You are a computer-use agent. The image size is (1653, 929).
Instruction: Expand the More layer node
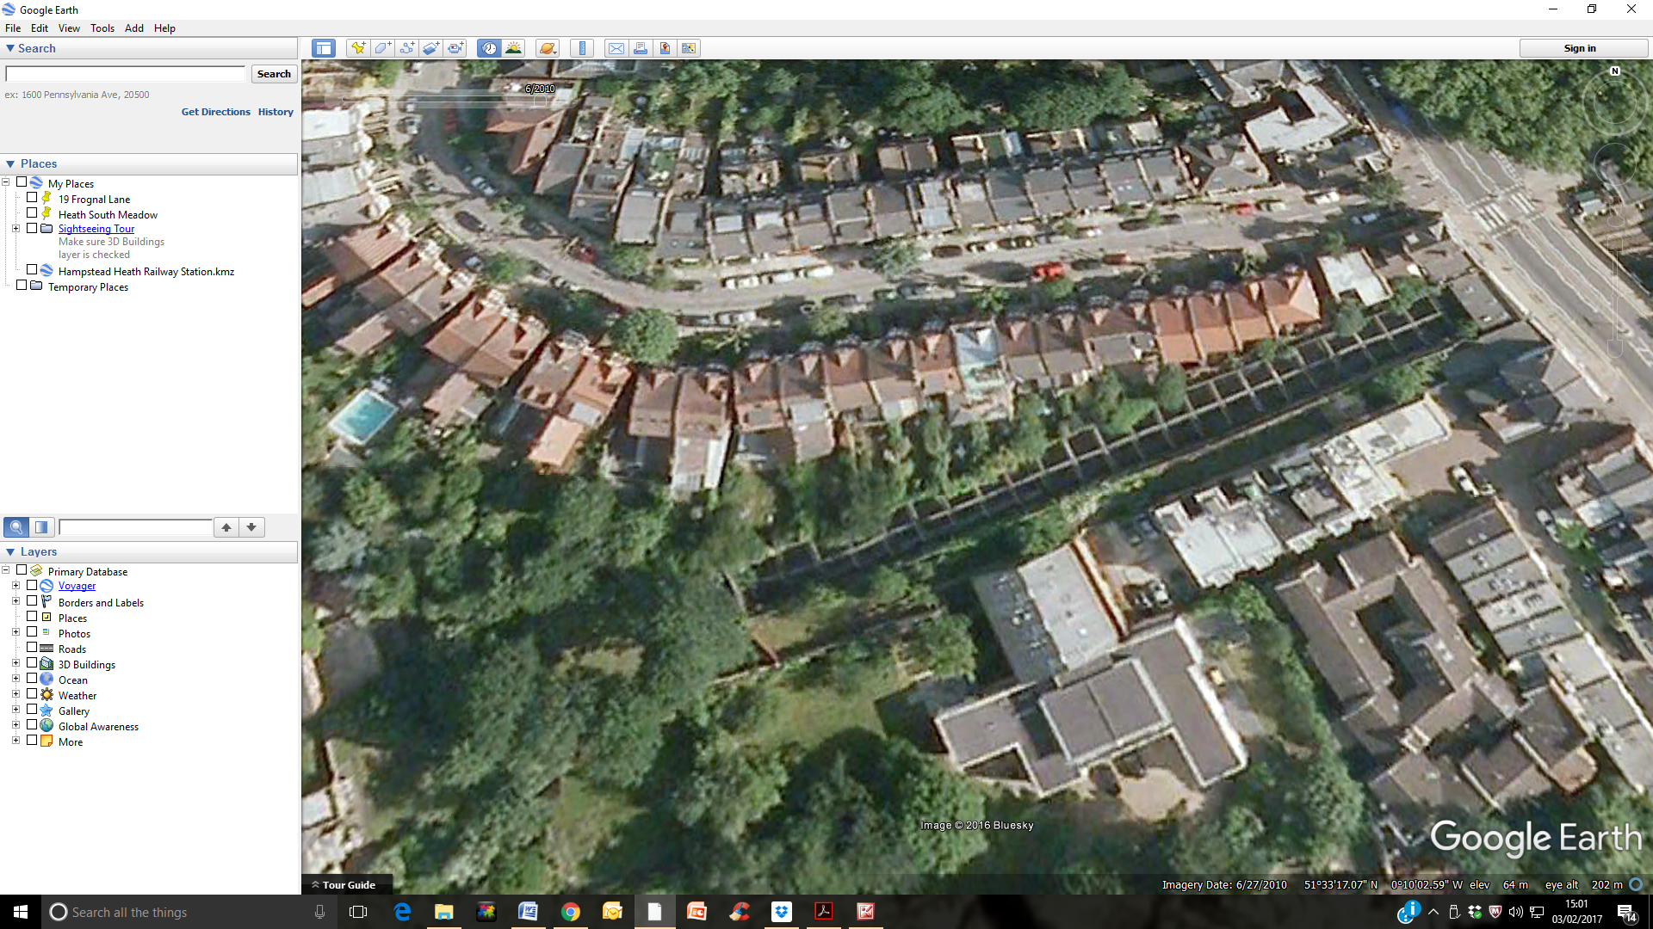[x=15, y=741]
